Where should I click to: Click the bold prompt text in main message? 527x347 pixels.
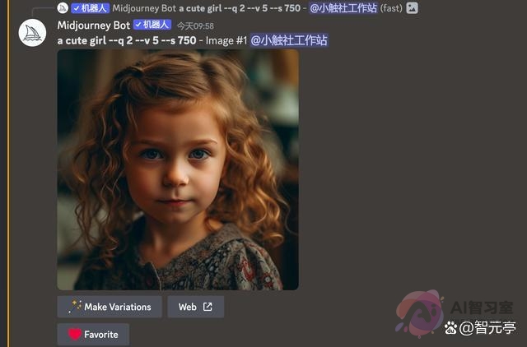[x=126, y=39]
